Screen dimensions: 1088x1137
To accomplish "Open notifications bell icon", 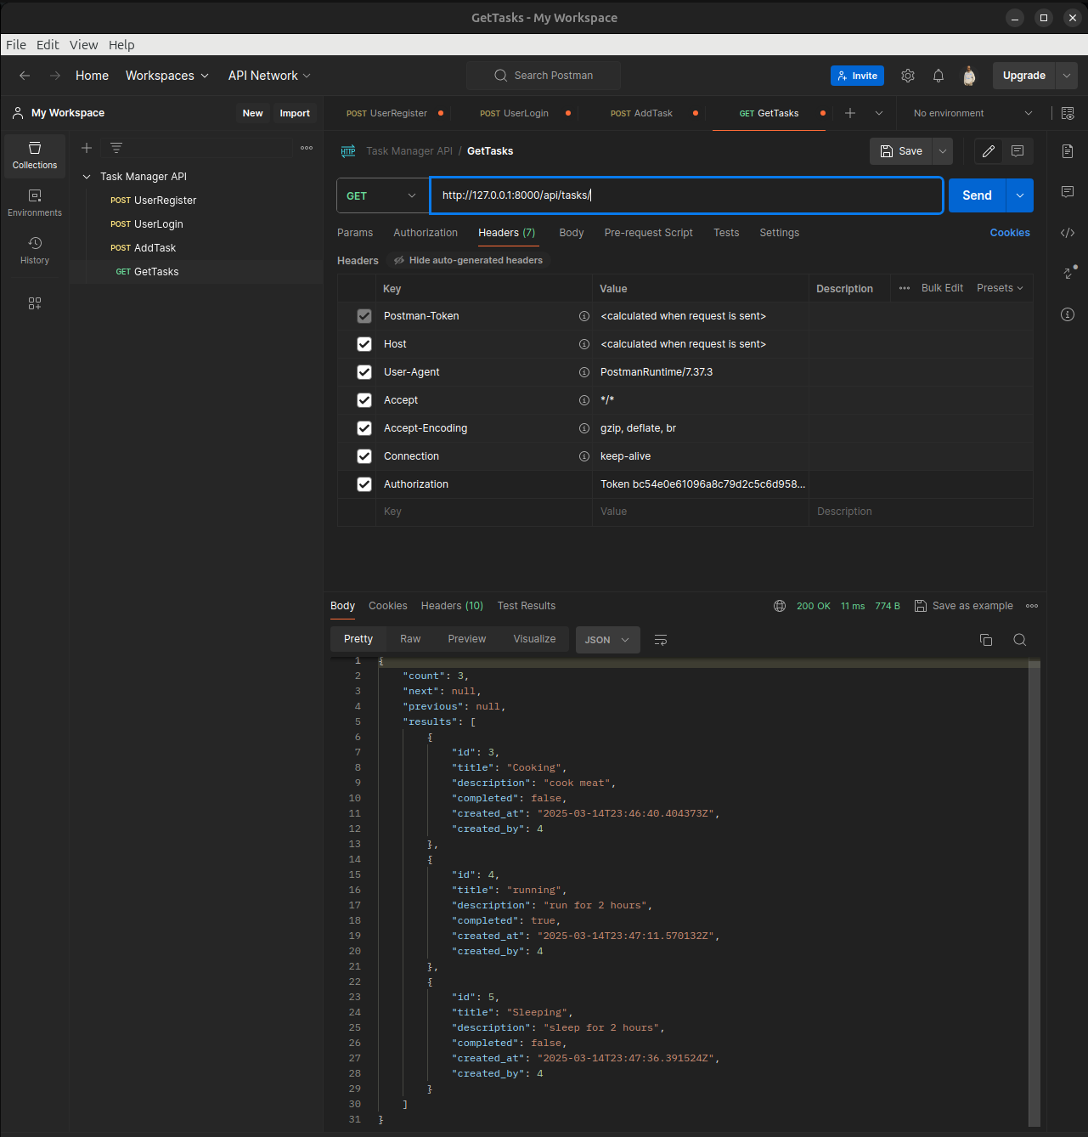I will tap(939, 76).
